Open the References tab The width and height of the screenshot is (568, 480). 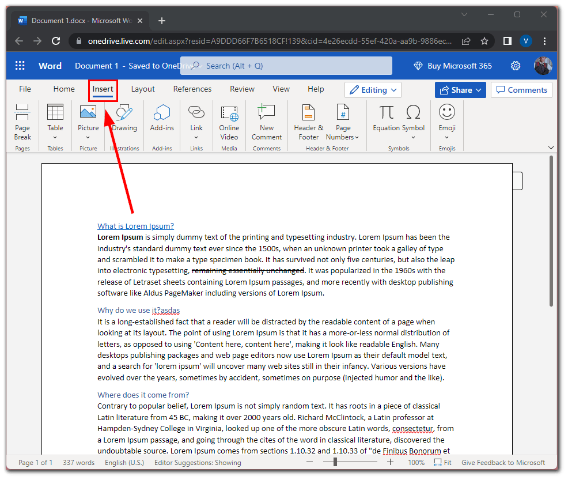[192, 89]
